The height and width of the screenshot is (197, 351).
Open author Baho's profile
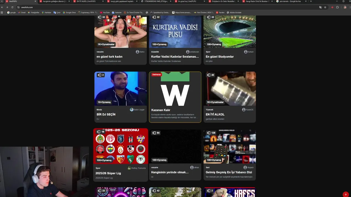140,52
